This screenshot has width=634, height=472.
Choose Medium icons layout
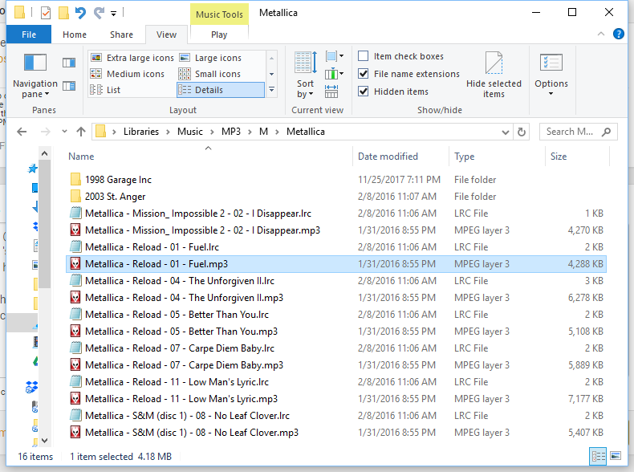coord(128,74)
